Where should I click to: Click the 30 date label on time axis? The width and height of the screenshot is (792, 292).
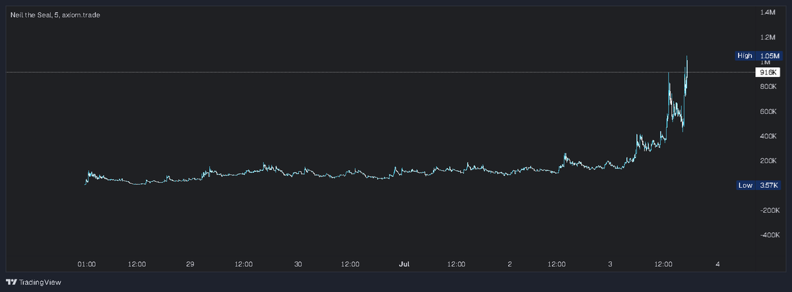(298, 264)
